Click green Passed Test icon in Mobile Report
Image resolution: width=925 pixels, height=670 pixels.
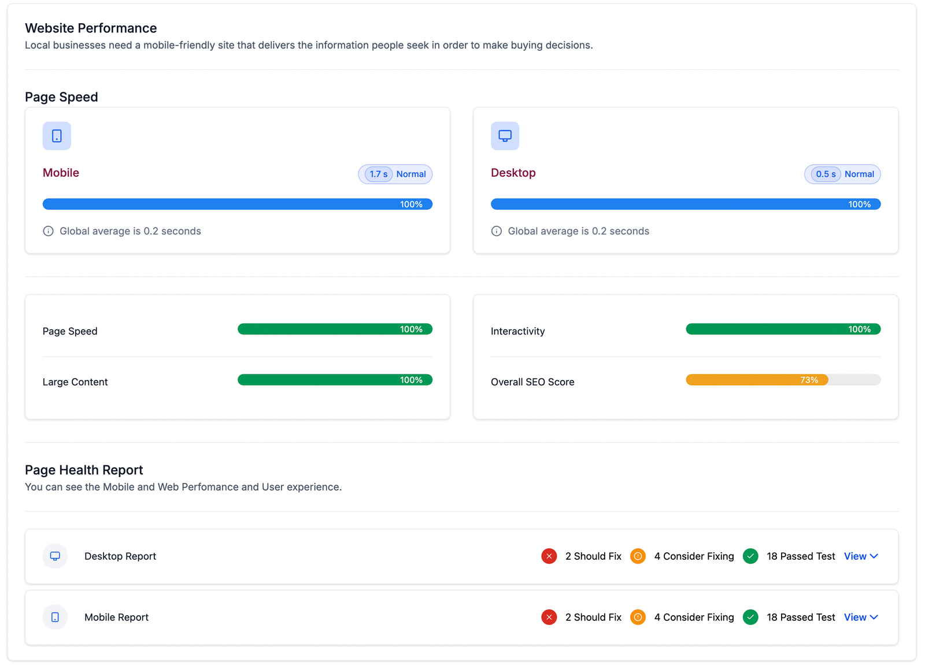point(750,617)
